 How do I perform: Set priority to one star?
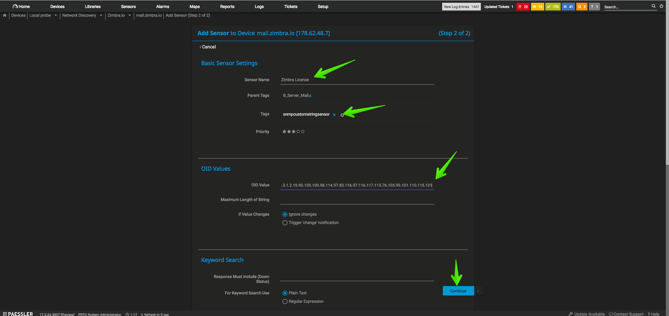(284, 132)
